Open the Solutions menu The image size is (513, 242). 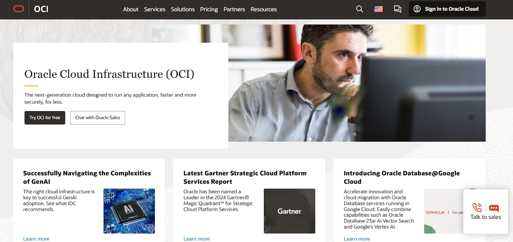click(x=183, y=9)
